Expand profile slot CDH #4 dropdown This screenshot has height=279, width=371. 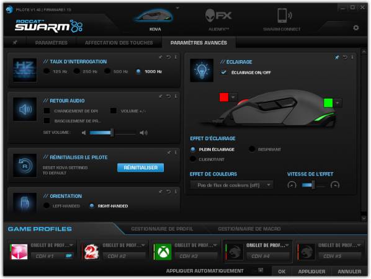[287, 245]
